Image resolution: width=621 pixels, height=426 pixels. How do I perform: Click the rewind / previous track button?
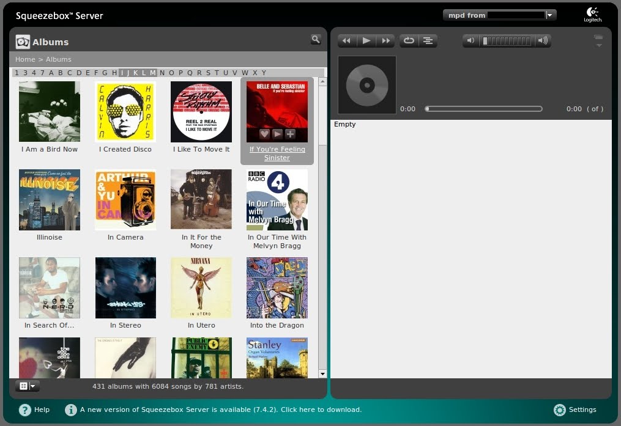tap(346, 41)
